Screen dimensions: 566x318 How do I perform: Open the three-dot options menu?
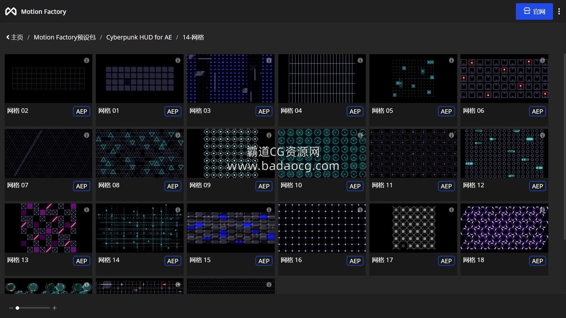coord(559,11)
